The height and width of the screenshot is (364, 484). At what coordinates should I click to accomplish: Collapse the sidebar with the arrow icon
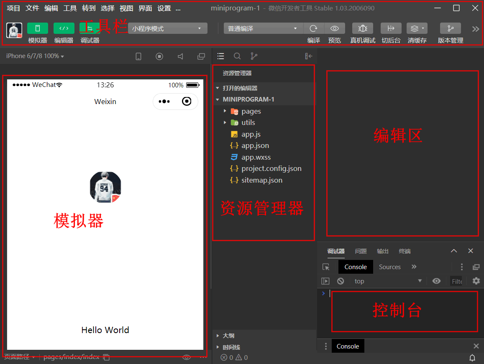(309, 56)
